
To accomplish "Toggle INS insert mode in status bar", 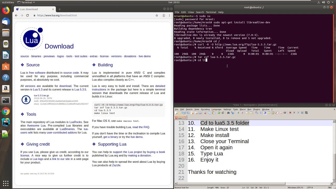I will click(330, 187).
